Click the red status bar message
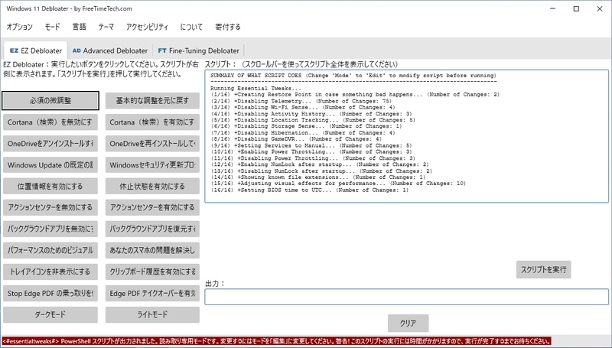The height and width of the screenshot is (348, 612). click(x=276, y=341)
